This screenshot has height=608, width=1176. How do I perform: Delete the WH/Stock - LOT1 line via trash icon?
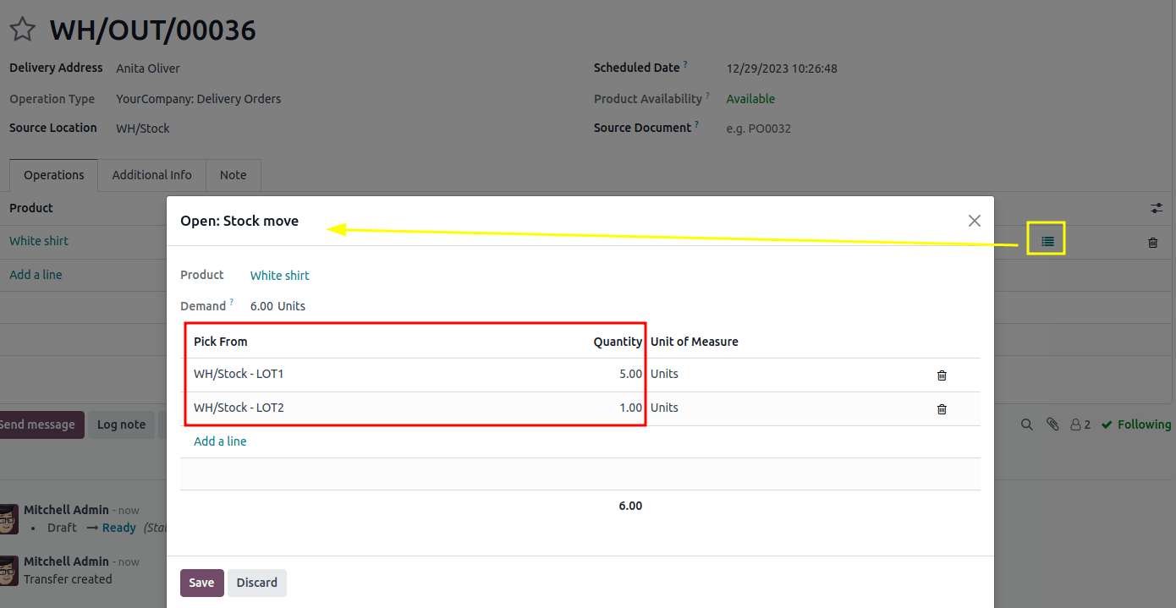click(x=942, y=375)
